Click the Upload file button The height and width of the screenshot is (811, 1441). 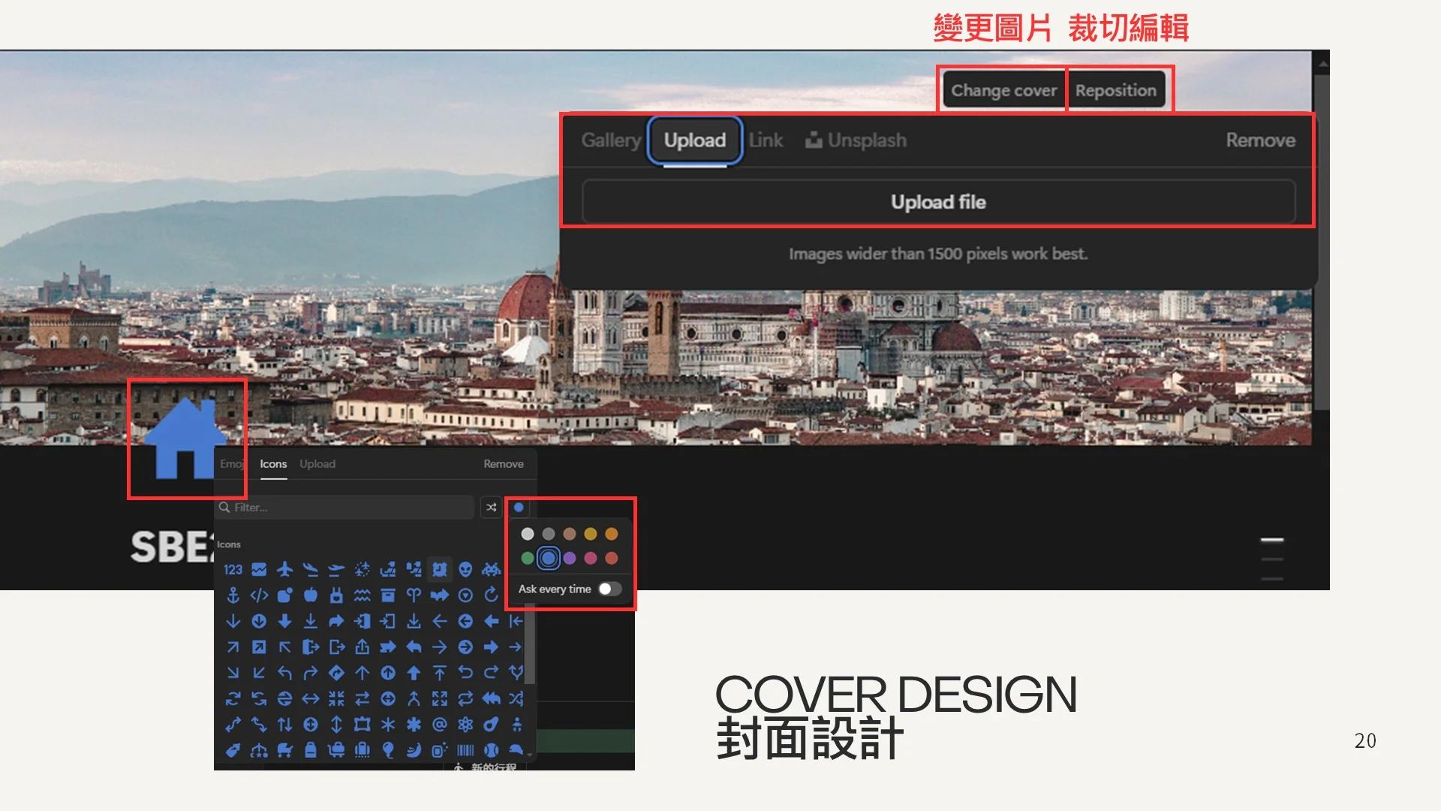pyautogui.click(x=938, y=202)
